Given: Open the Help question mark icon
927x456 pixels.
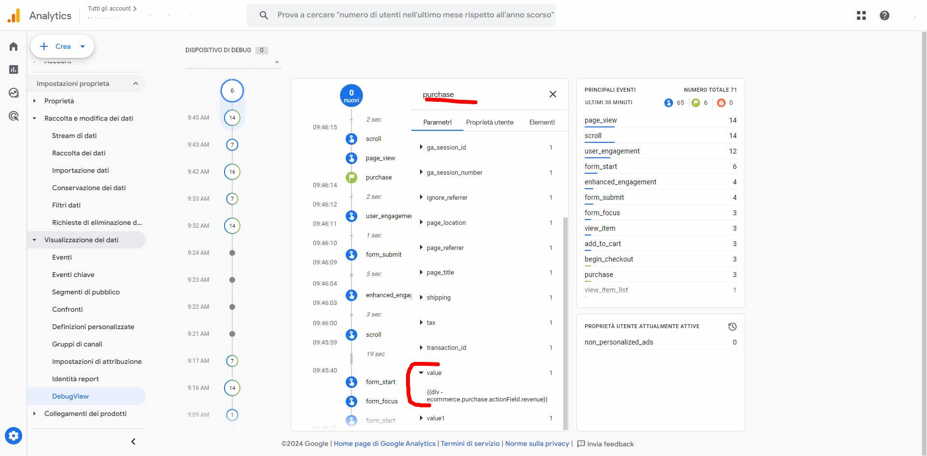Looking at the screenshot, I should [885, 15].
